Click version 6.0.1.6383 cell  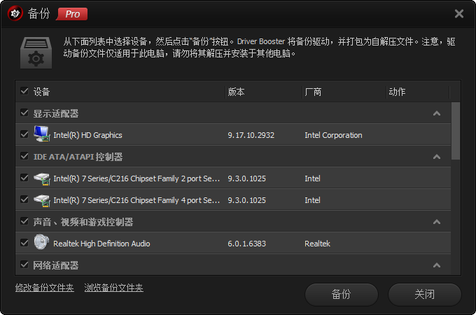[247, 244]
